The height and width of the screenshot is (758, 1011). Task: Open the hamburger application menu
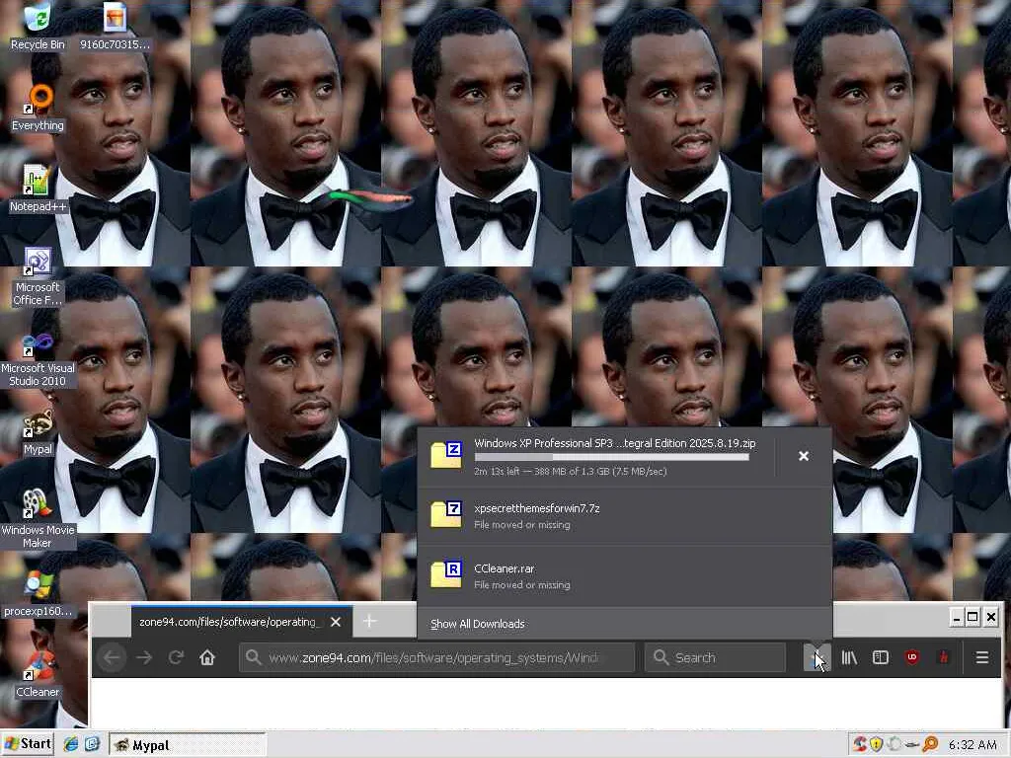coord(982,657)
